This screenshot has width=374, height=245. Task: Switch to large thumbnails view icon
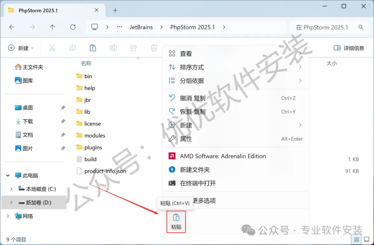pos(366,239)
